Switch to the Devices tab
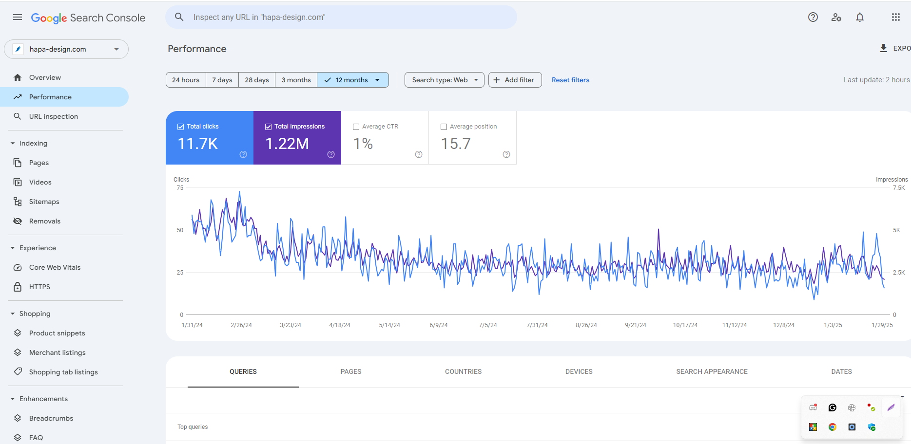The width and height of the screenshot is (911, 444). [579, 371]
